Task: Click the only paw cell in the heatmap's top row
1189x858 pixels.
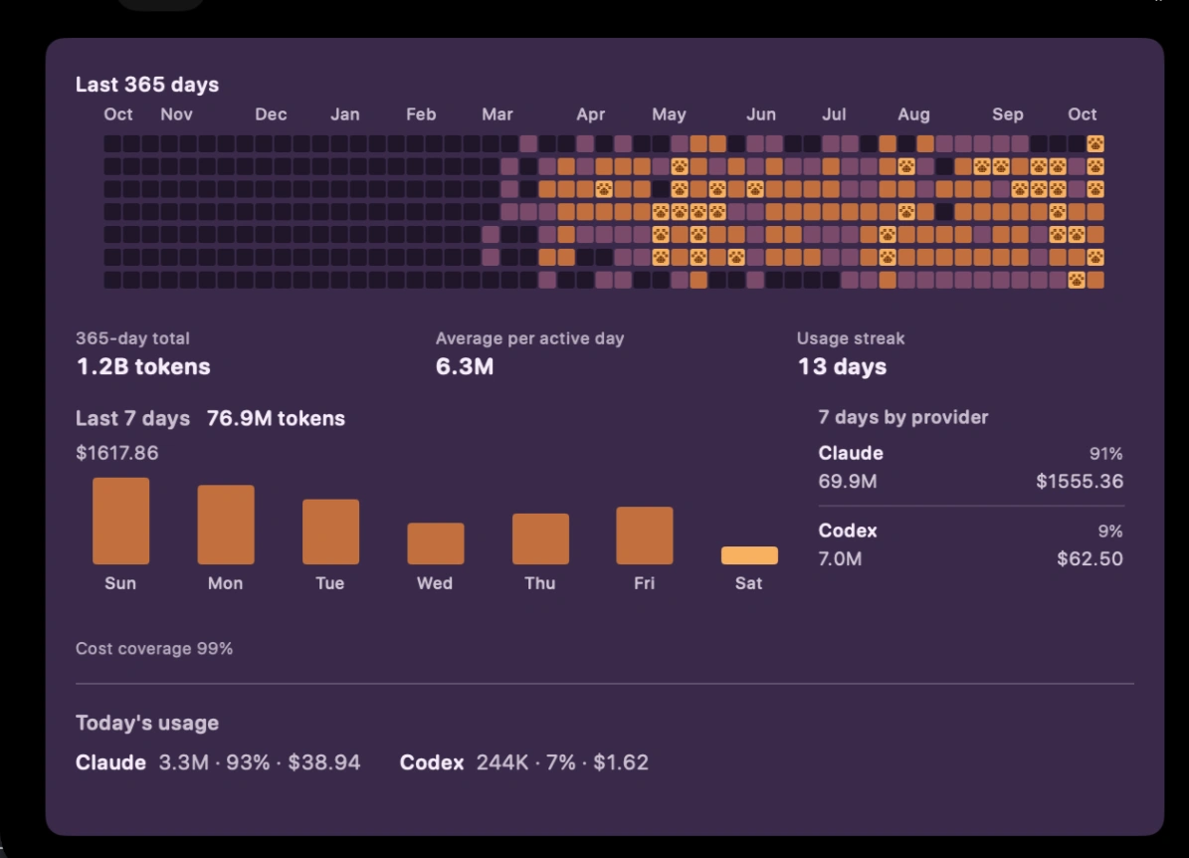Action: click(1094, 143)
